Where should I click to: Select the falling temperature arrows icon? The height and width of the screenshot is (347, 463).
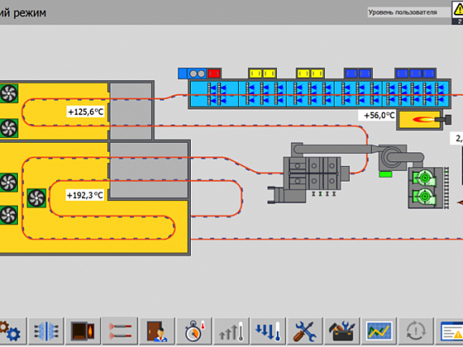(x=268, y=331)
